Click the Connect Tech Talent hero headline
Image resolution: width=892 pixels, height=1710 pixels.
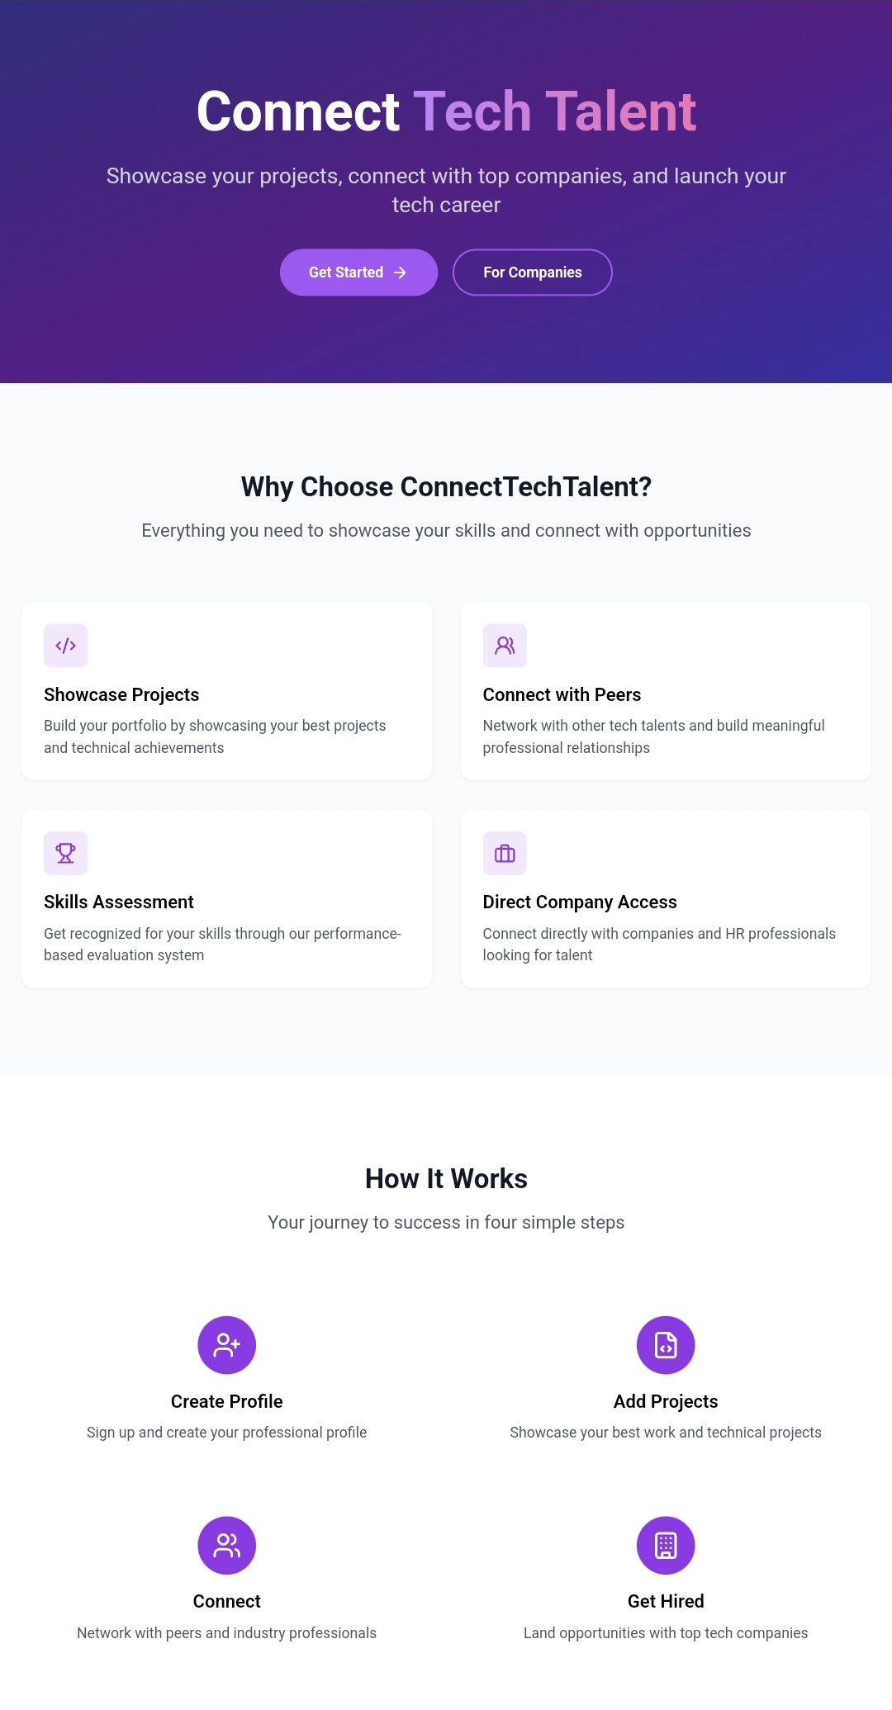pos(446,111)
